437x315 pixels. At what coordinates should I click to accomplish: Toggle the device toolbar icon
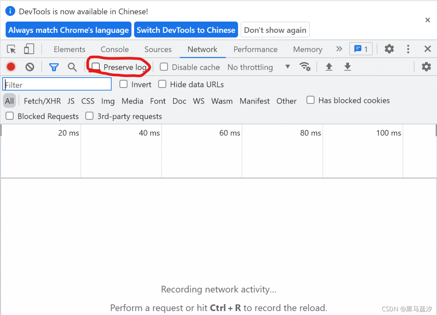29,49
